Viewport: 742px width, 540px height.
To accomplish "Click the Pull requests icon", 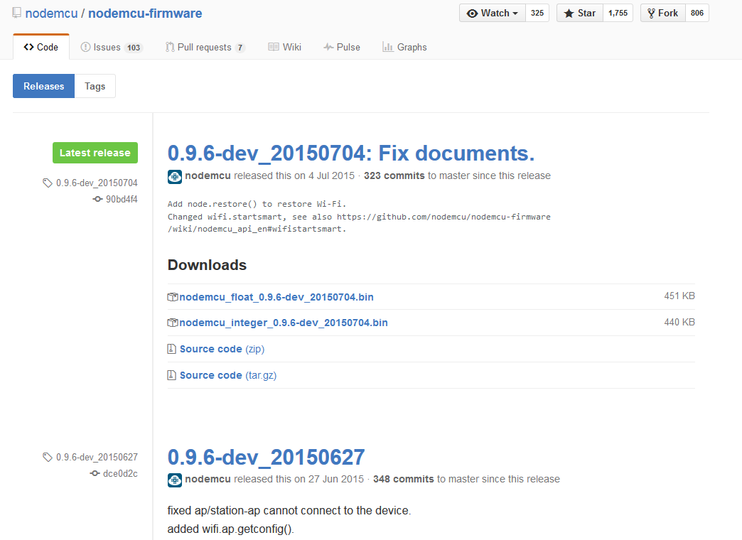I will 170,47.
